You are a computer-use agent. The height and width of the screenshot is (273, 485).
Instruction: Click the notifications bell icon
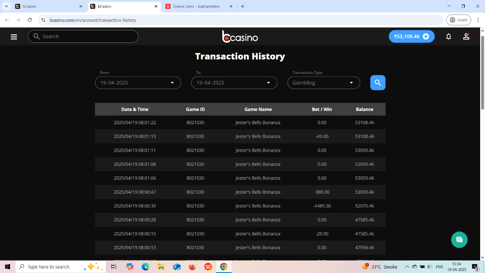[448, 36]
